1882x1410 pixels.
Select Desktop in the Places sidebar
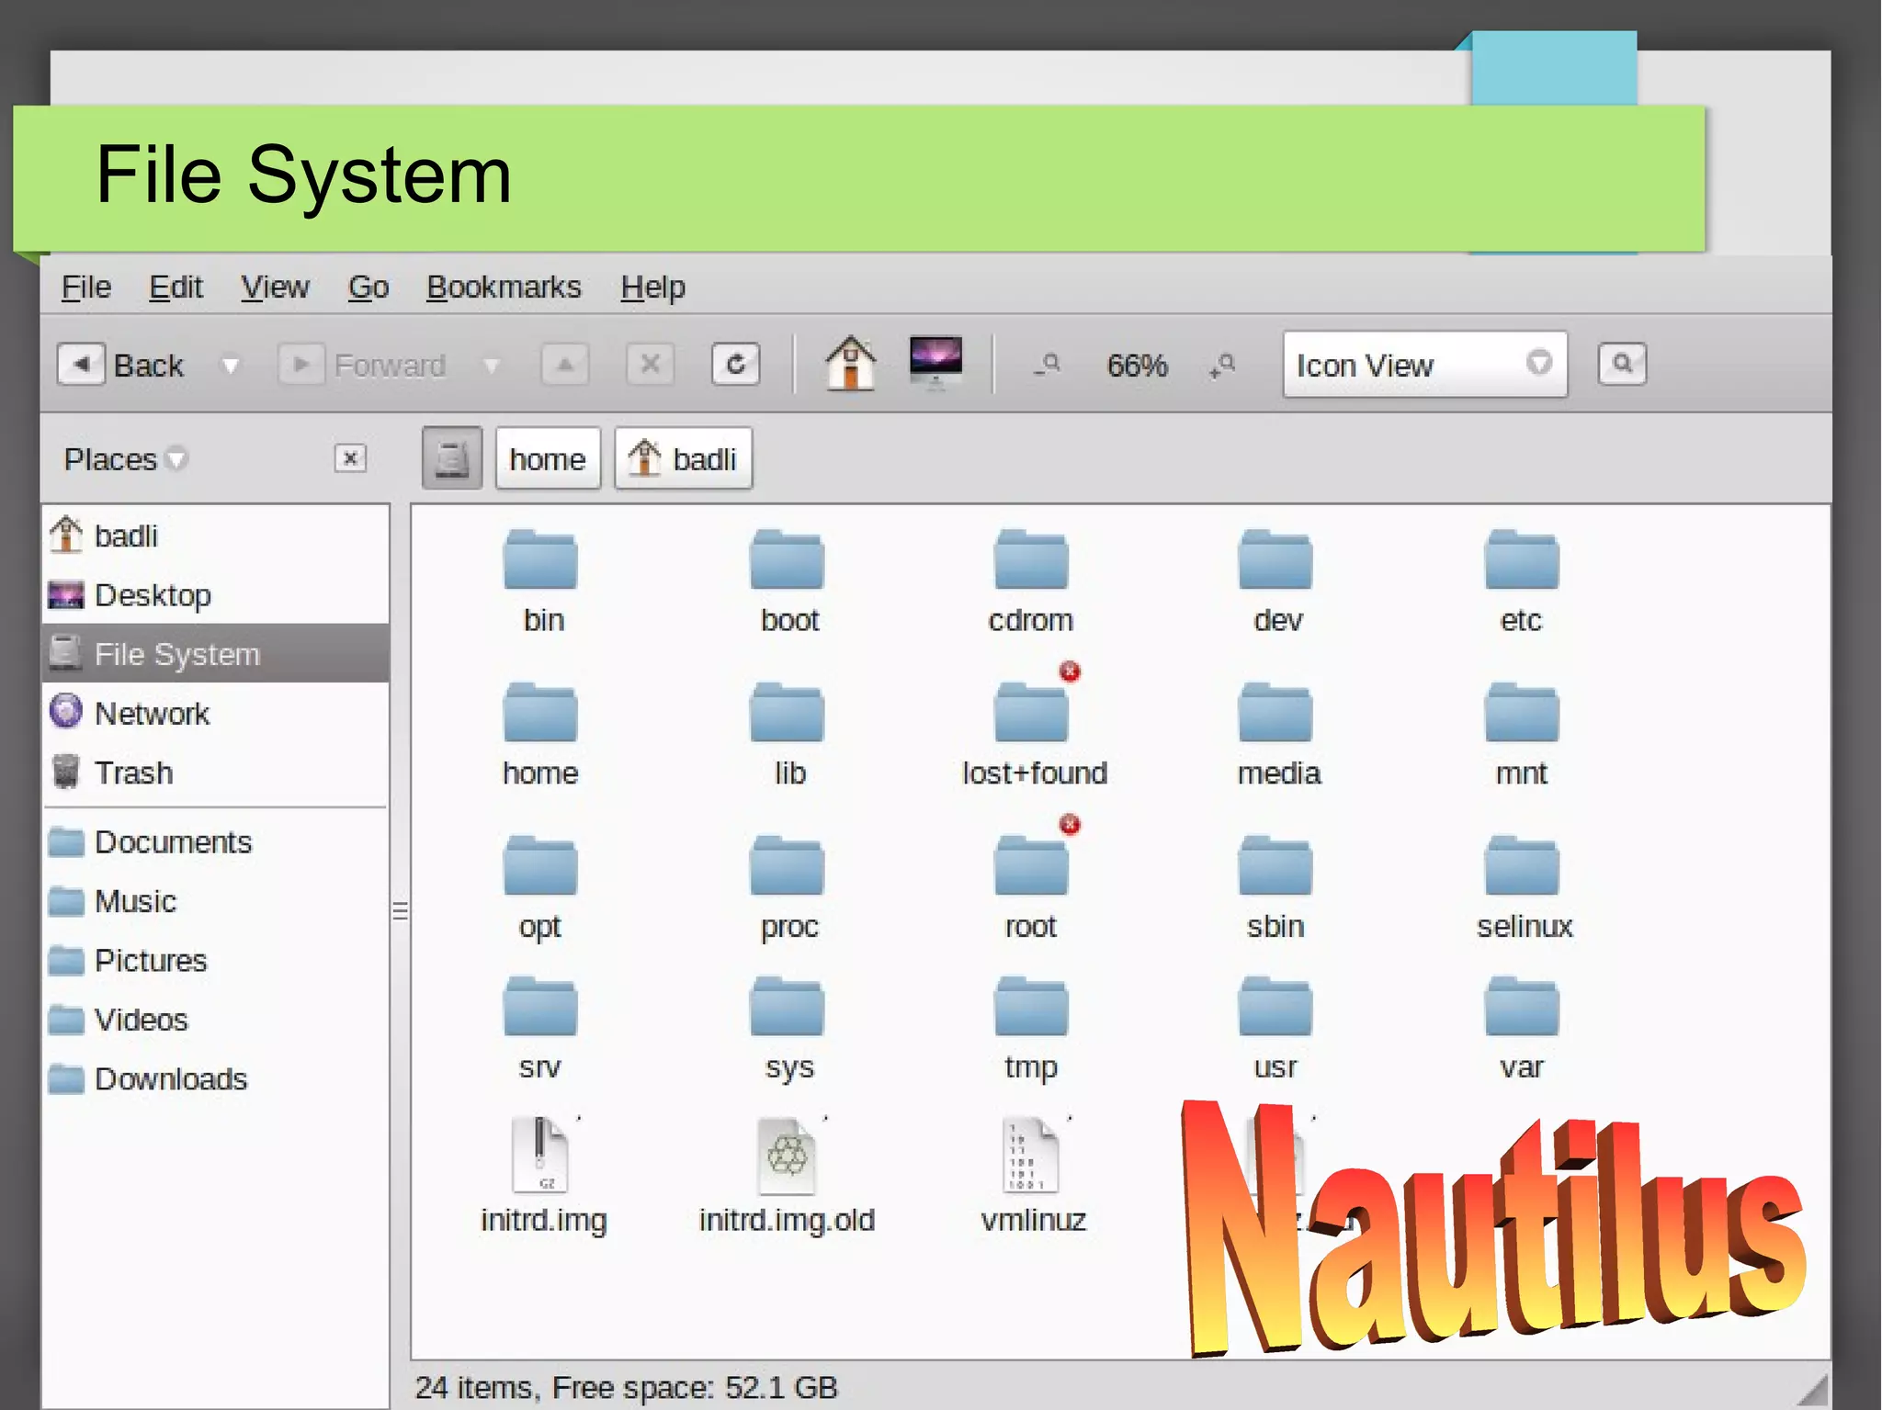[x=216, y=595]
